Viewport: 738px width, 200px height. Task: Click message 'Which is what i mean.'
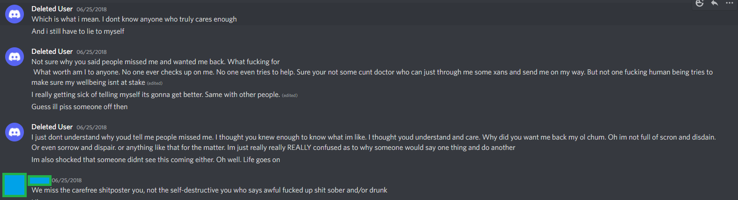coord(134,19)
